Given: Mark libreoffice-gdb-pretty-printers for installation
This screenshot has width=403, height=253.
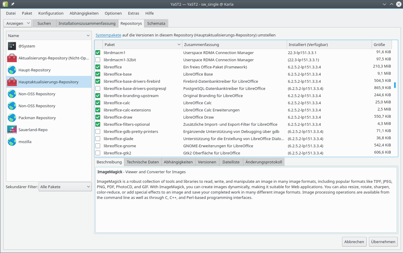Looking at the screenshot, I should pos(98,131).
